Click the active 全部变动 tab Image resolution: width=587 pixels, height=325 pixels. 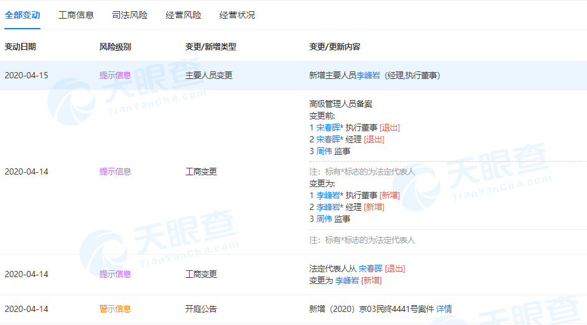pos(22,15)
